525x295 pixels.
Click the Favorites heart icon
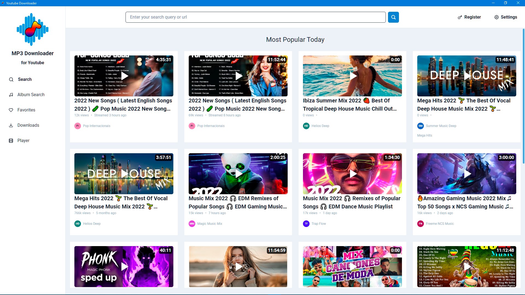[11, 110]
